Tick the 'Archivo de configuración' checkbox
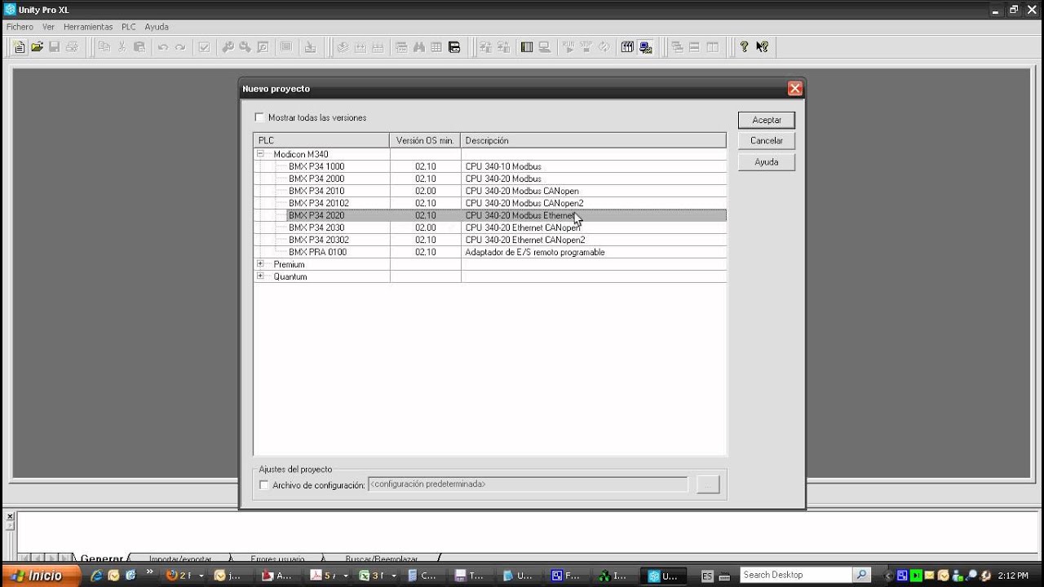This screenshot has width=1044, height=587. click(263, 485)
